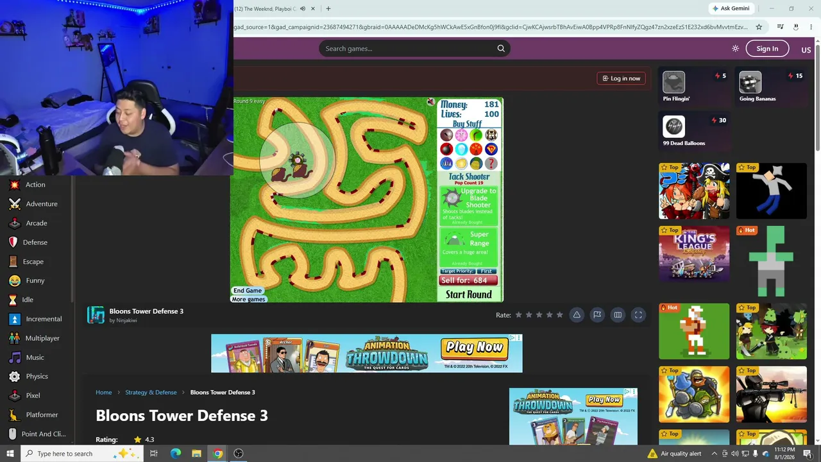The image size is (821, 462).
Task: Select the Super Monkey tower icon
Action: (491, 149)
